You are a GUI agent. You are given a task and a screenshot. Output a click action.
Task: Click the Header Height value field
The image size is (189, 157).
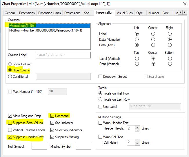131,129
